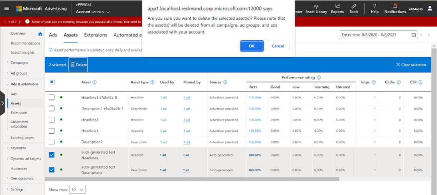Toggle the select-all header checkbox

(52, 82)
